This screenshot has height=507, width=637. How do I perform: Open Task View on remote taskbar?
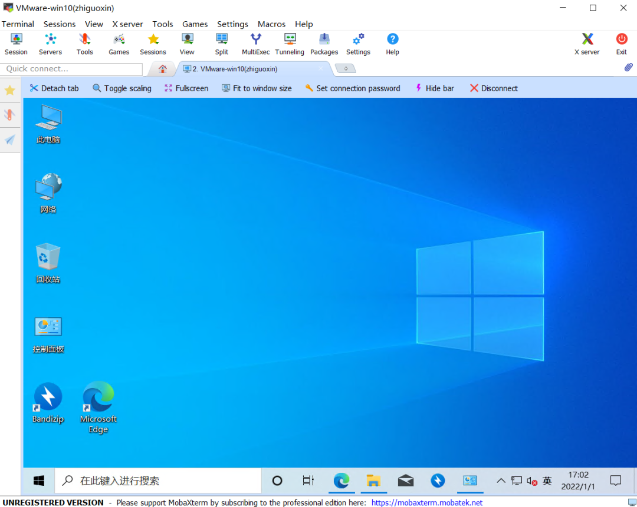[308, 481]
